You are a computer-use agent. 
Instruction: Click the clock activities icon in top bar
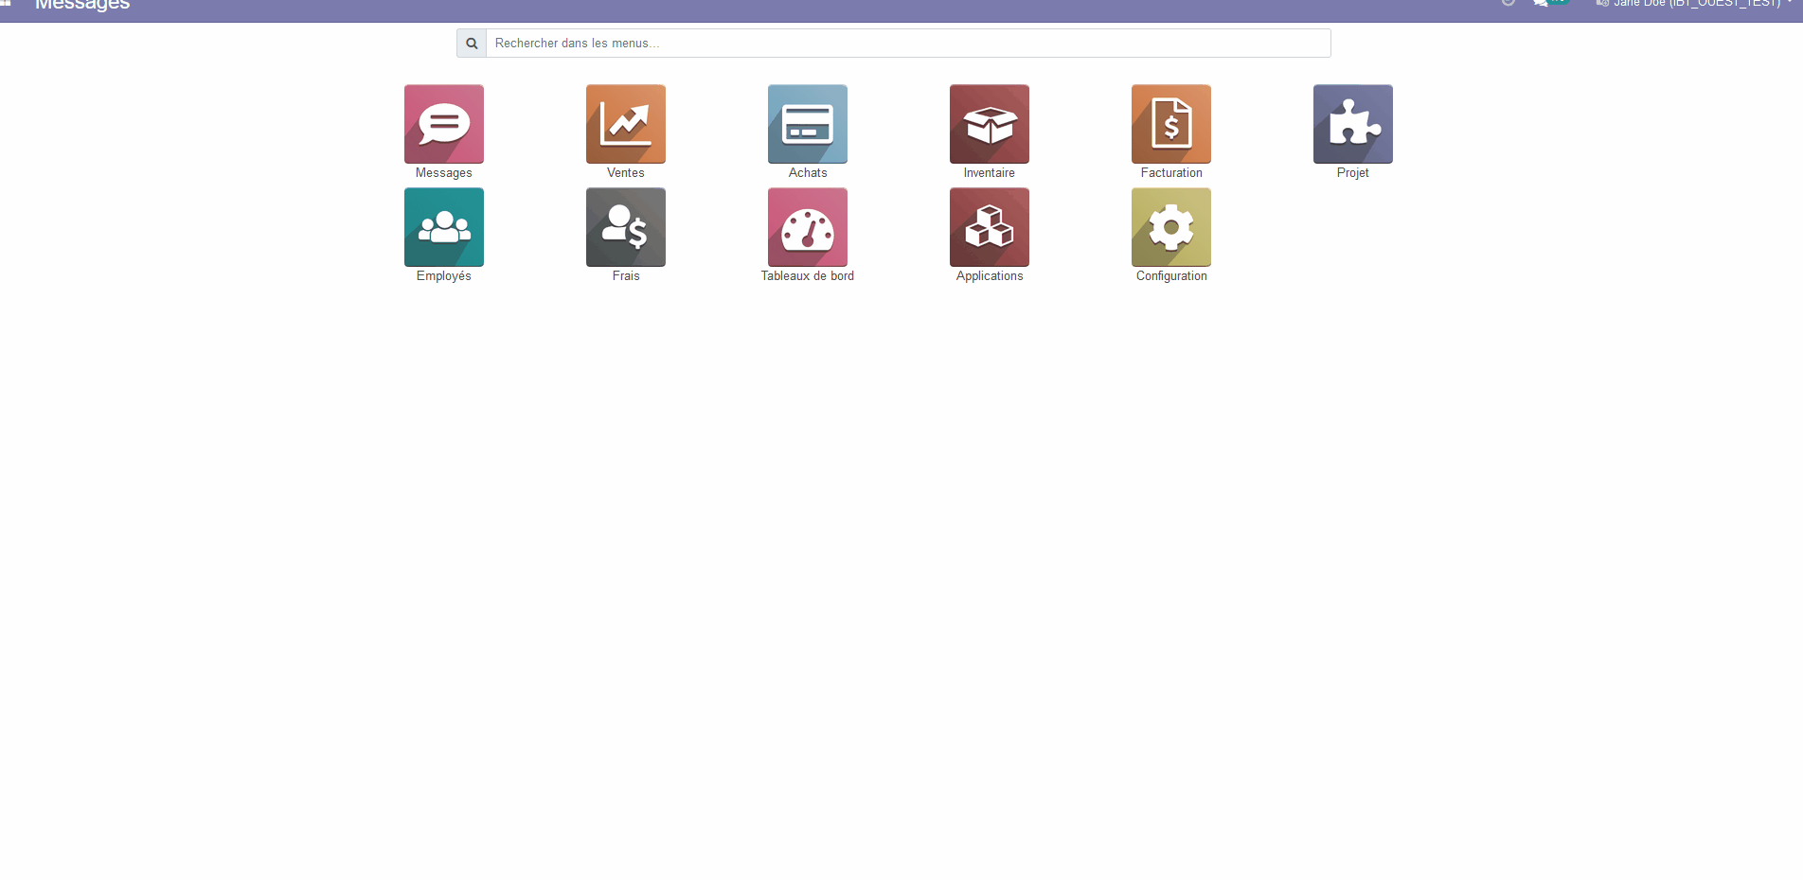[x=1508, y=3]
